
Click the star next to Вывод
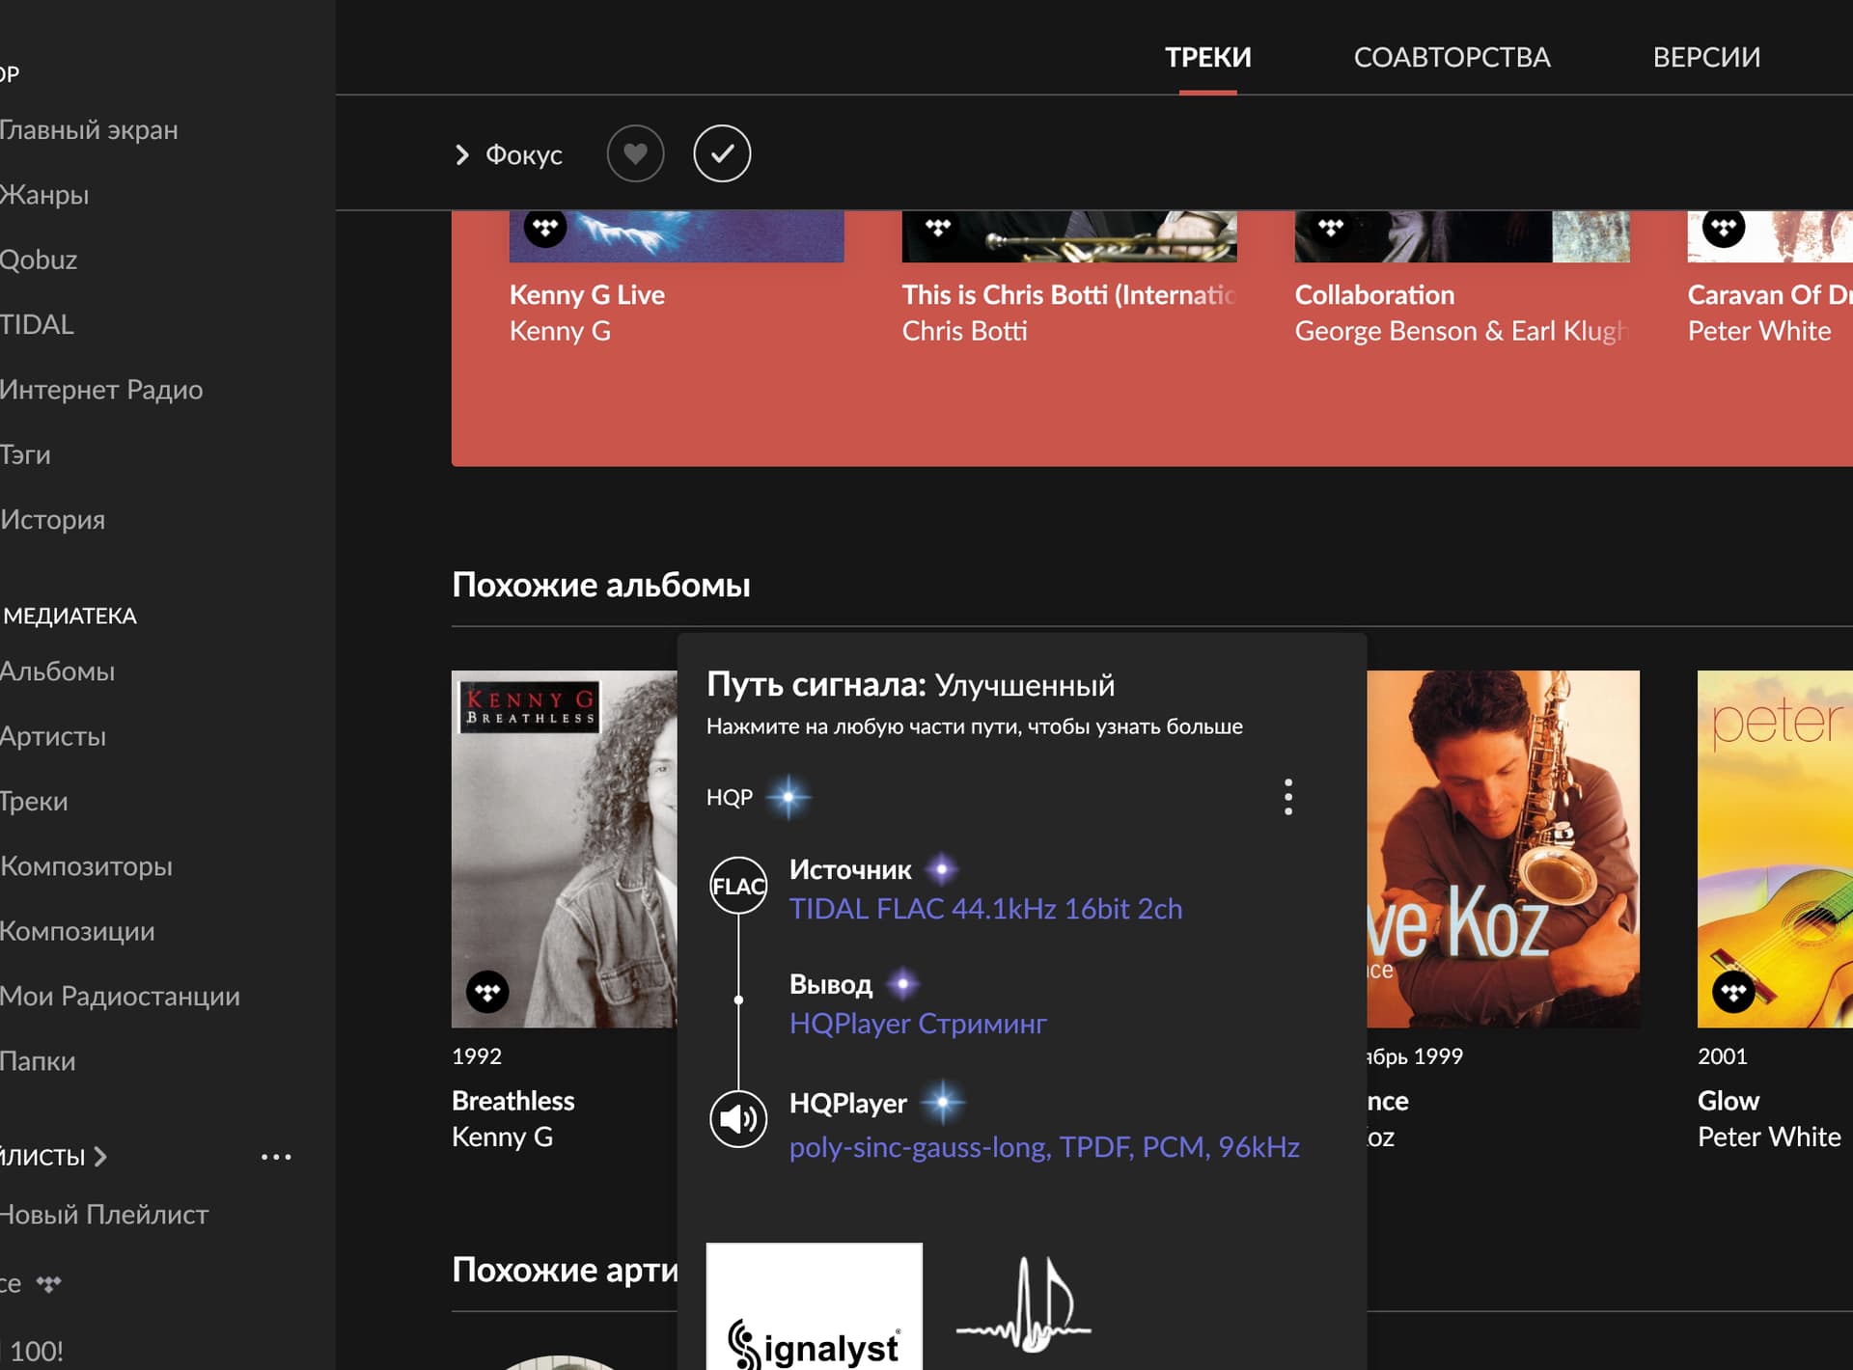[903, 984]
